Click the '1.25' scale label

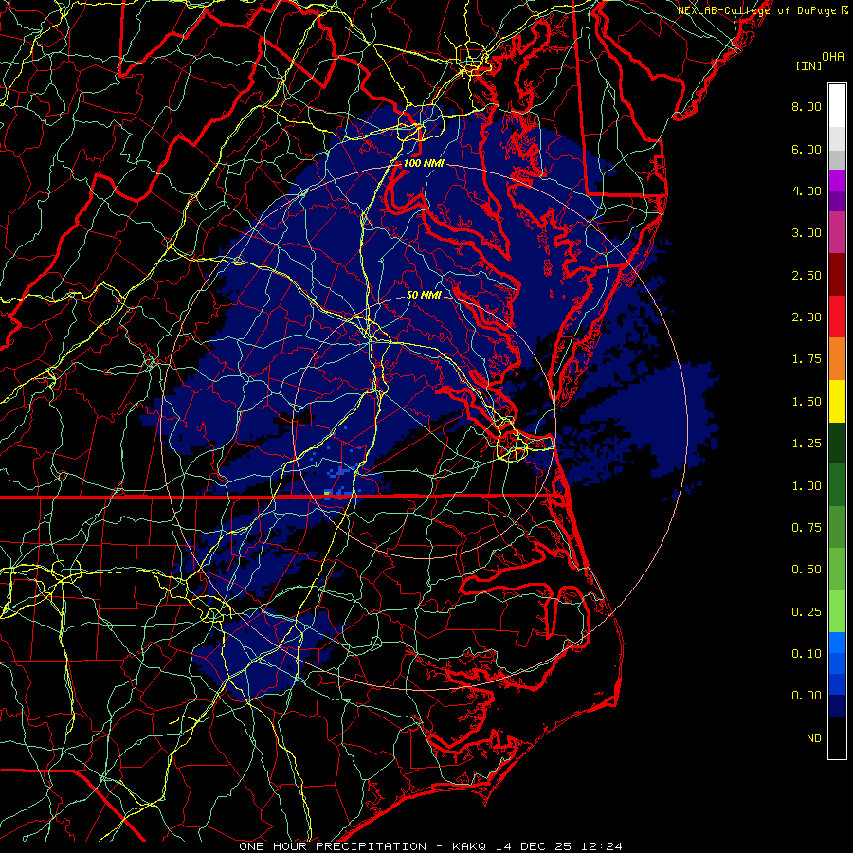(807, 444)
